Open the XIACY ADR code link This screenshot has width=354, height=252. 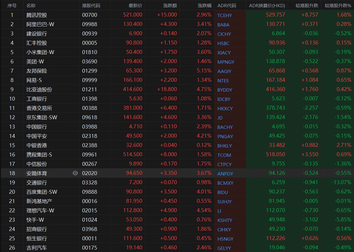click(224, 53)
